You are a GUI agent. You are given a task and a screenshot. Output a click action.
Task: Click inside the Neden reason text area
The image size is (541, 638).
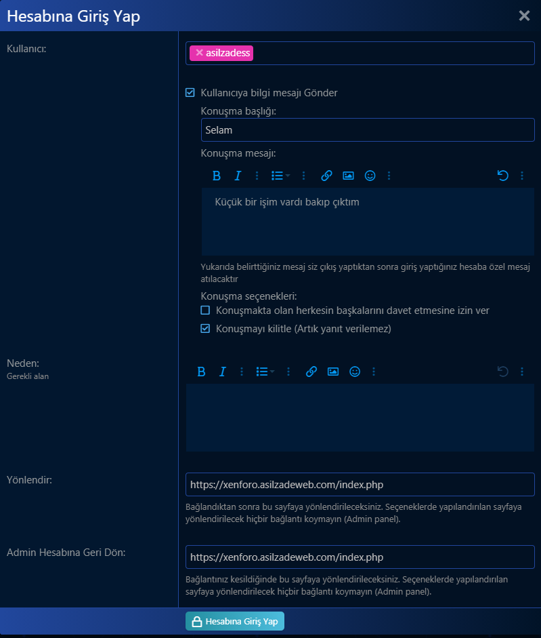[x=360, y=418]
